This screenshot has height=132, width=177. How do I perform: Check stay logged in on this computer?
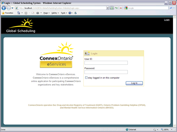[x=86, y=78]
